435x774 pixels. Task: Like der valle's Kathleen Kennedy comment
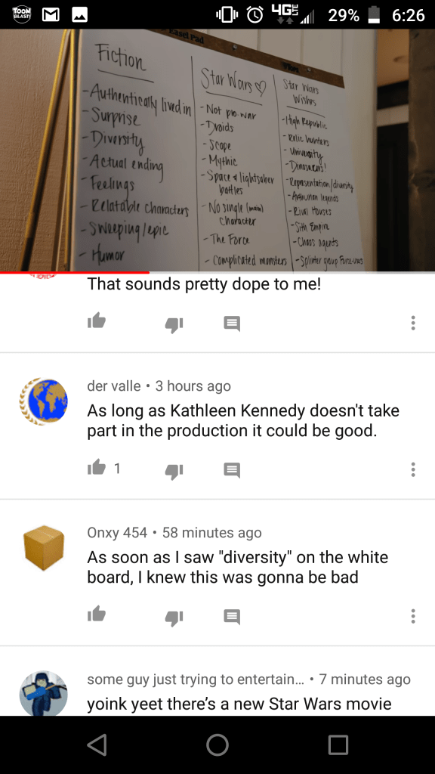pos(97,467)
